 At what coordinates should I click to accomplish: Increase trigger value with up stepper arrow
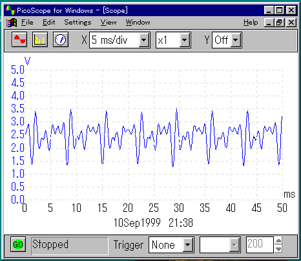pos(278,240)
